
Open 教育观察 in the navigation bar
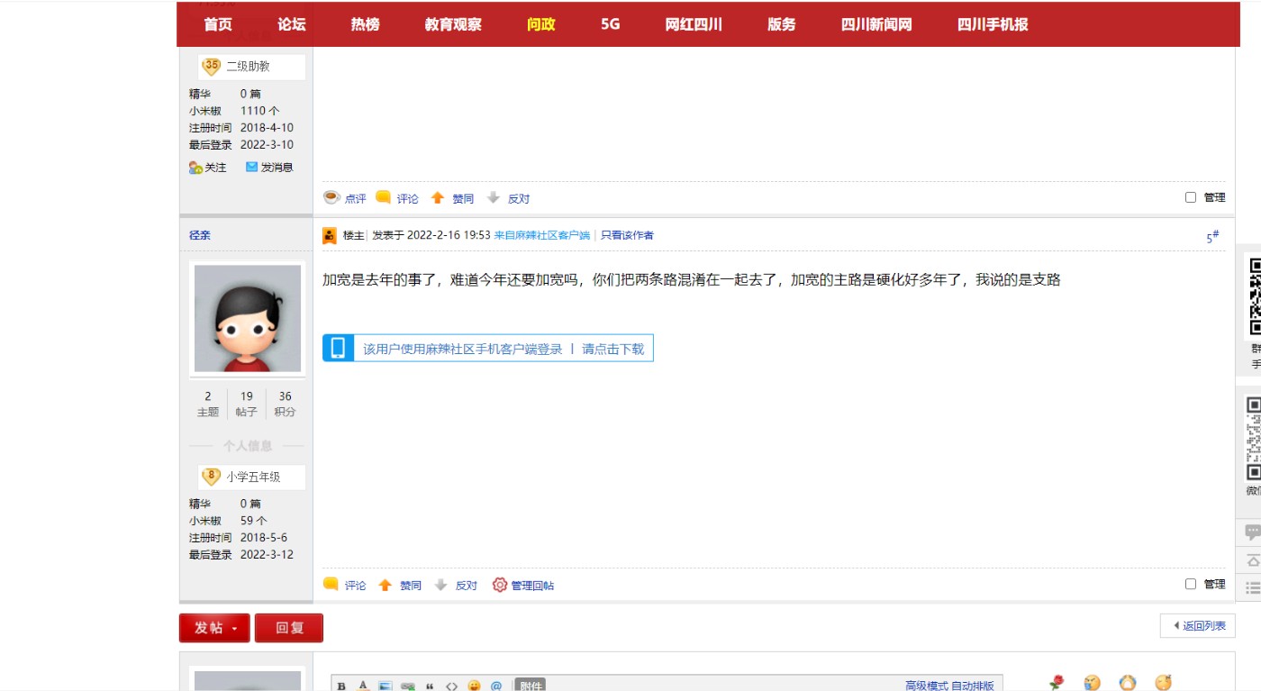pyautogui.click(x=453, y=24)
